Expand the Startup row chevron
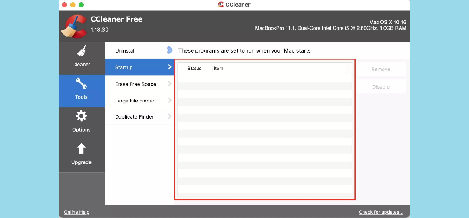Viewport: 469px width, 218px height. tap(170, 67)
